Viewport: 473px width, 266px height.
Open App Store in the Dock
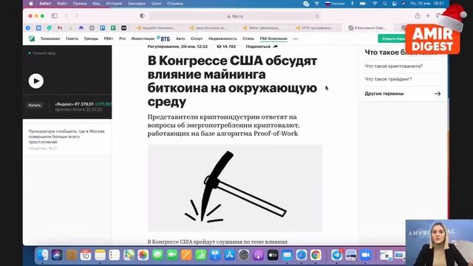click(x=230, y=255)
